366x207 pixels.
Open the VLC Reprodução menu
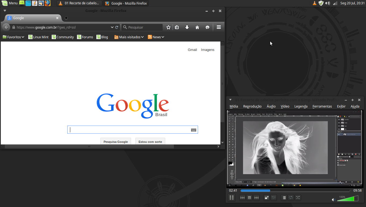(x=252, y=106)
